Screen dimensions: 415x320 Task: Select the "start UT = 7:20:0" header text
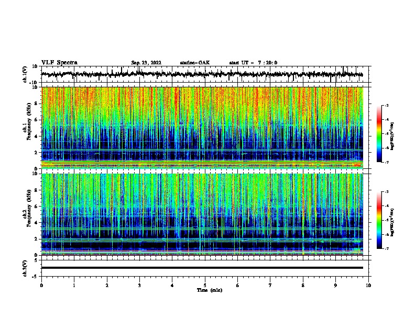(253, 63)
